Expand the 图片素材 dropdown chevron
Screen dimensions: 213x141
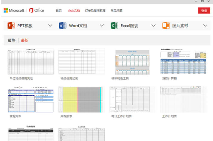click(205, 26)
